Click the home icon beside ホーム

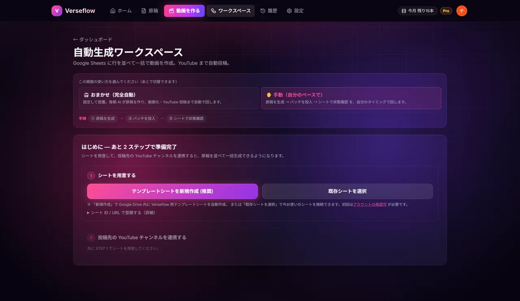[113, 11]
